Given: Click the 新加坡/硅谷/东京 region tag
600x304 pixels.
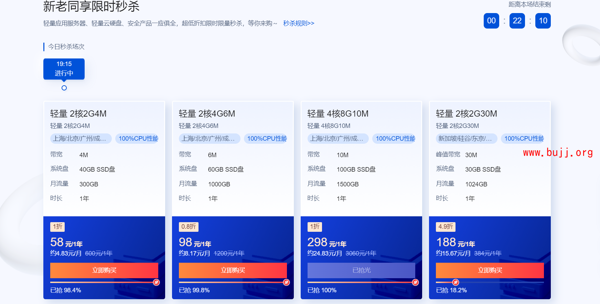Looking at the screenshot, I should pos(467,139).
